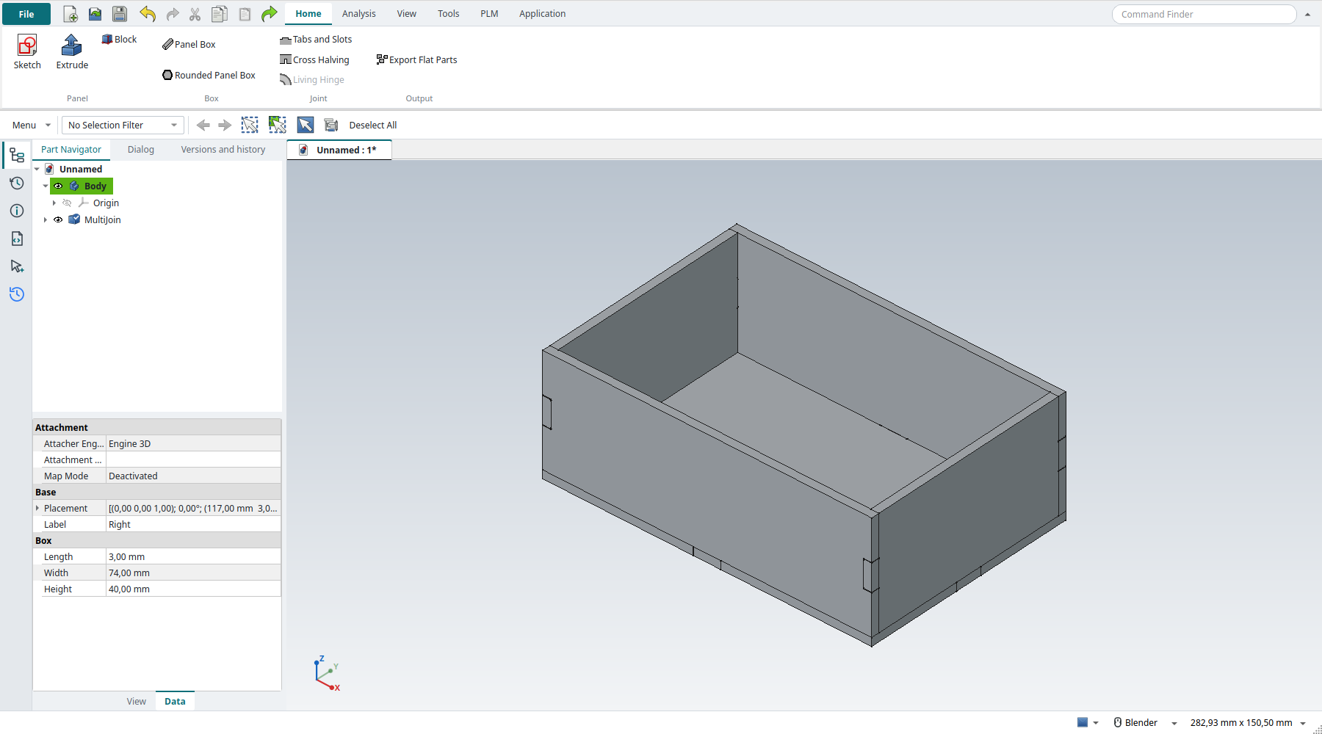Save the document with floppy icon

pos(120,14)
